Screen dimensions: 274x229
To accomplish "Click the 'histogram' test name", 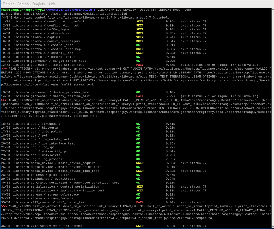I will [50, 128].
